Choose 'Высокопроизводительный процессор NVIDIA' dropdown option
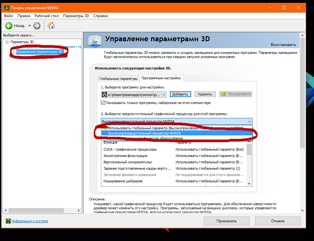 tap(177, 133)
